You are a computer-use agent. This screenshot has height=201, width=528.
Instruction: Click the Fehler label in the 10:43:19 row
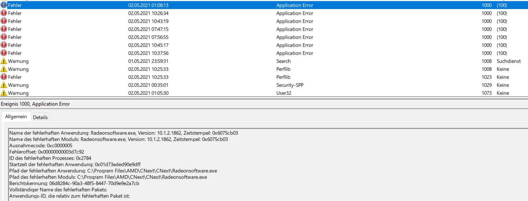pos(15,21)
